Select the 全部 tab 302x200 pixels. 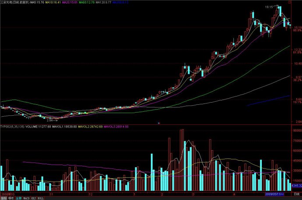(18, 198)
